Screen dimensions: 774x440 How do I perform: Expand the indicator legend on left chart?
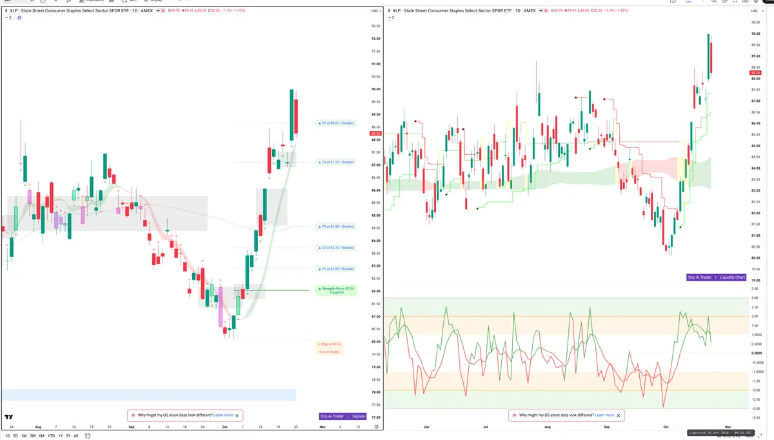click(x=8, y=17)
